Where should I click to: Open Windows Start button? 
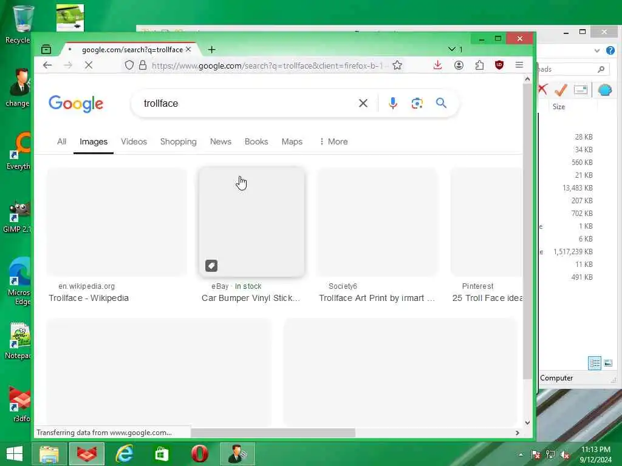15,453
